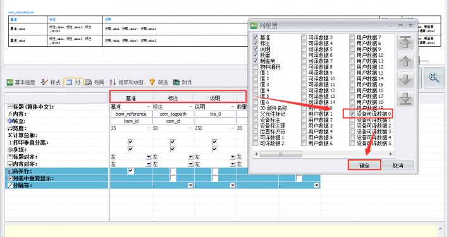449x237 pixels.
Task: Open 标题对齐 dropdown for 基准 column
Action: 149,157
